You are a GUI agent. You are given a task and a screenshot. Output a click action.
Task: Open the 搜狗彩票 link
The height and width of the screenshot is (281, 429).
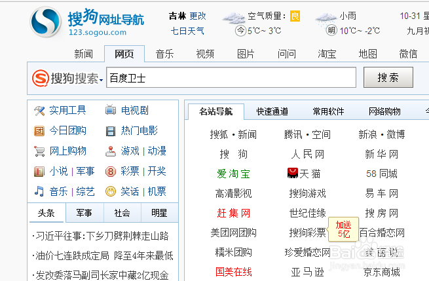click(x=308, y=233)
